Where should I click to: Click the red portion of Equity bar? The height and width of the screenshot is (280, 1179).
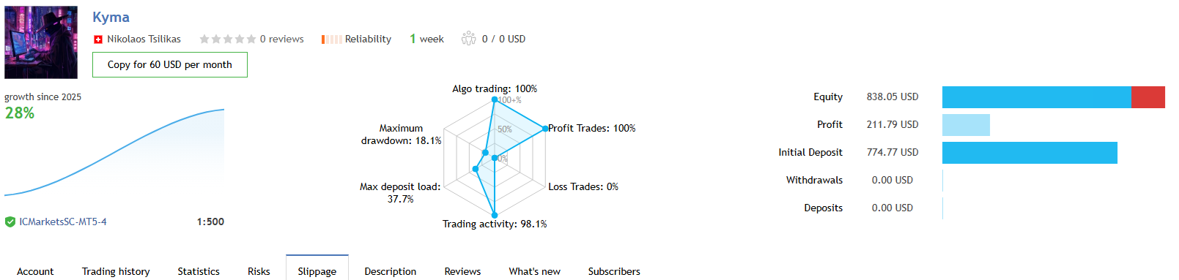coord(1148,97)
